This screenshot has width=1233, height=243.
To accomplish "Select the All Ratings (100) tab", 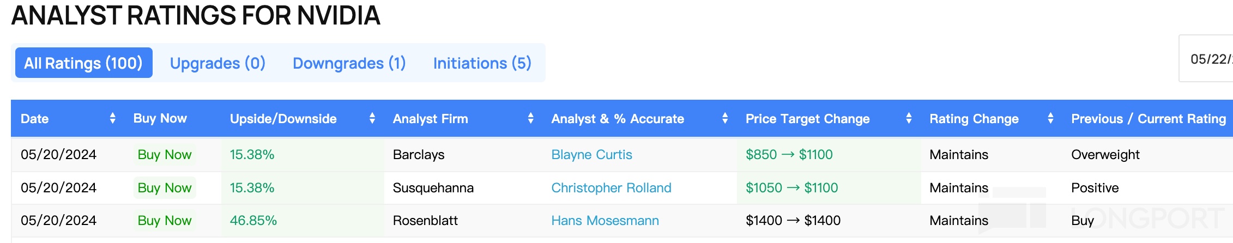I will [x=83, y=63].
